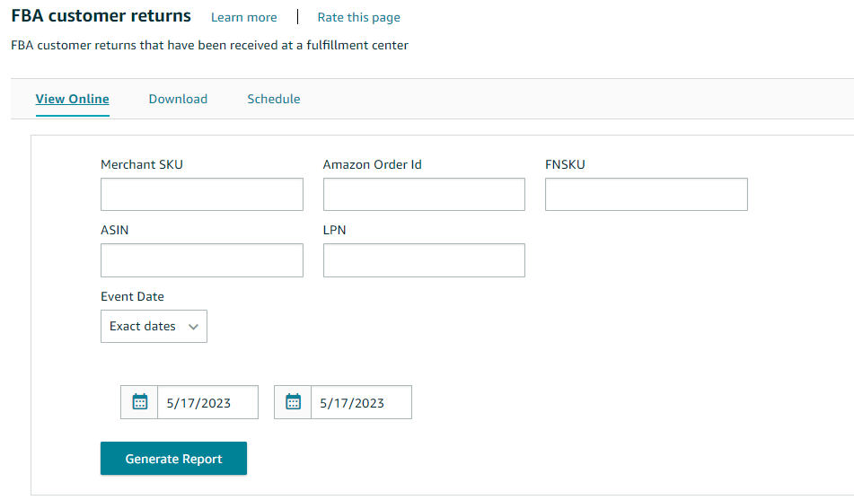Click the Amazon Order Id label text
854x500 pixels.
click(x=372, y=164)
